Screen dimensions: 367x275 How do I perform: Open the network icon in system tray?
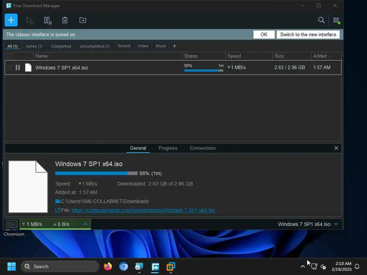(x=314, y=266)
